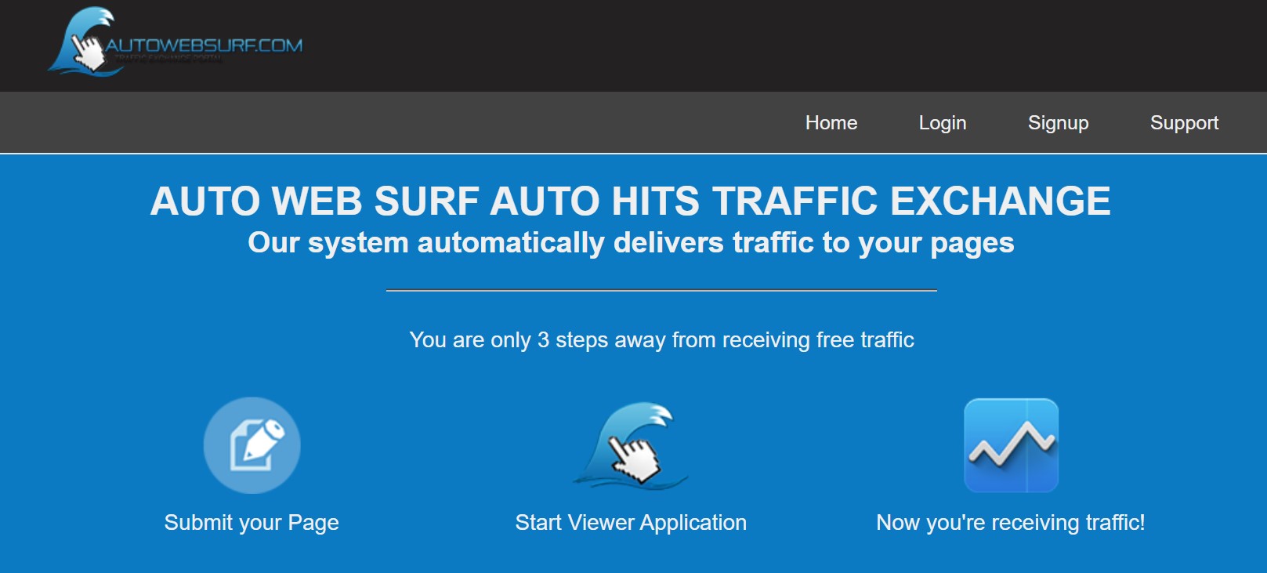Click the wave-and-hand Viewer Application icon

coord(631,445)
